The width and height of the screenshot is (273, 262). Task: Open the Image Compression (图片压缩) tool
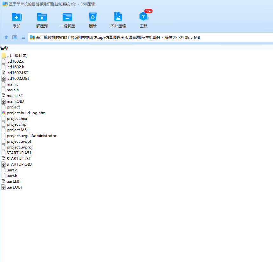[118, 17]
